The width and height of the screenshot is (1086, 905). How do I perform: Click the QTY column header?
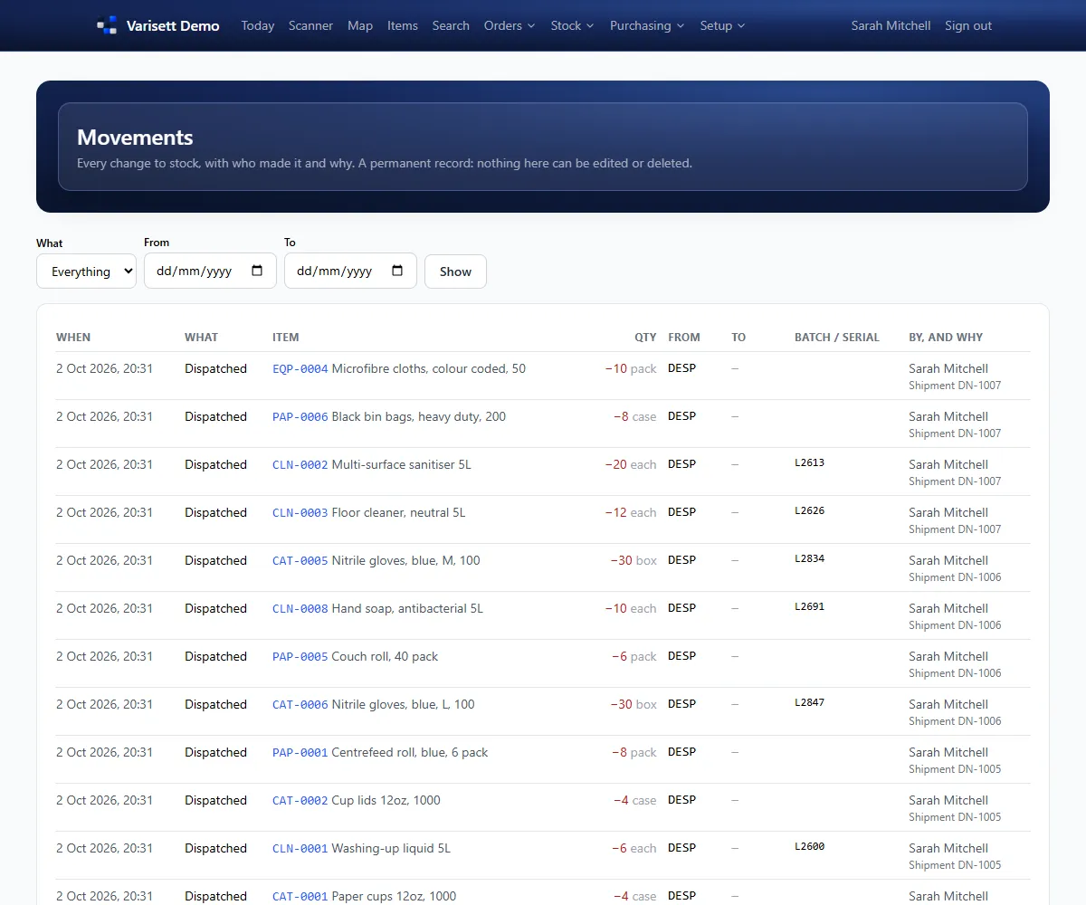[645, 337]
